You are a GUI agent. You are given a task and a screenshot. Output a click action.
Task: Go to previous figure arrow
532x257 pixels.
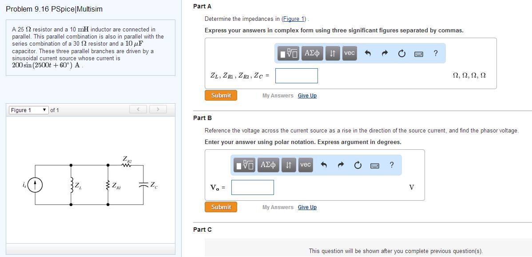[138, 109]
